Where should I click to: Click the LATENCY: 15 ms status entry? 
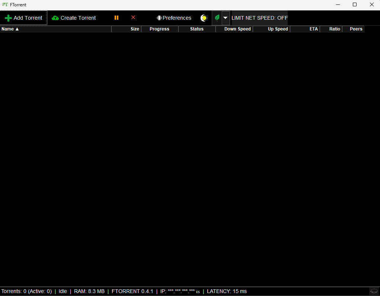pos(227,291)
